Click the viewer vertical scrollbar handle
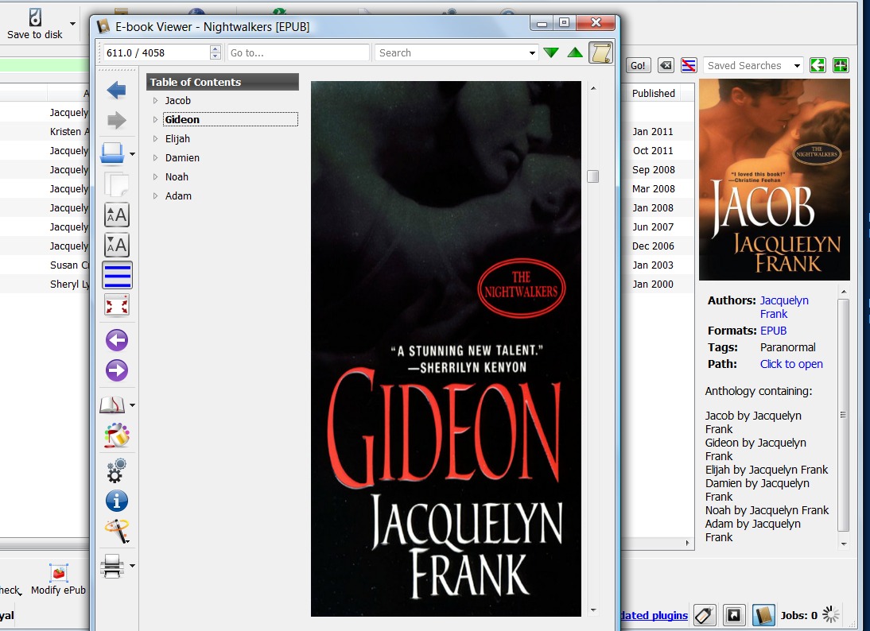Viewport: 870px width, 631px height. pos(592,176)
